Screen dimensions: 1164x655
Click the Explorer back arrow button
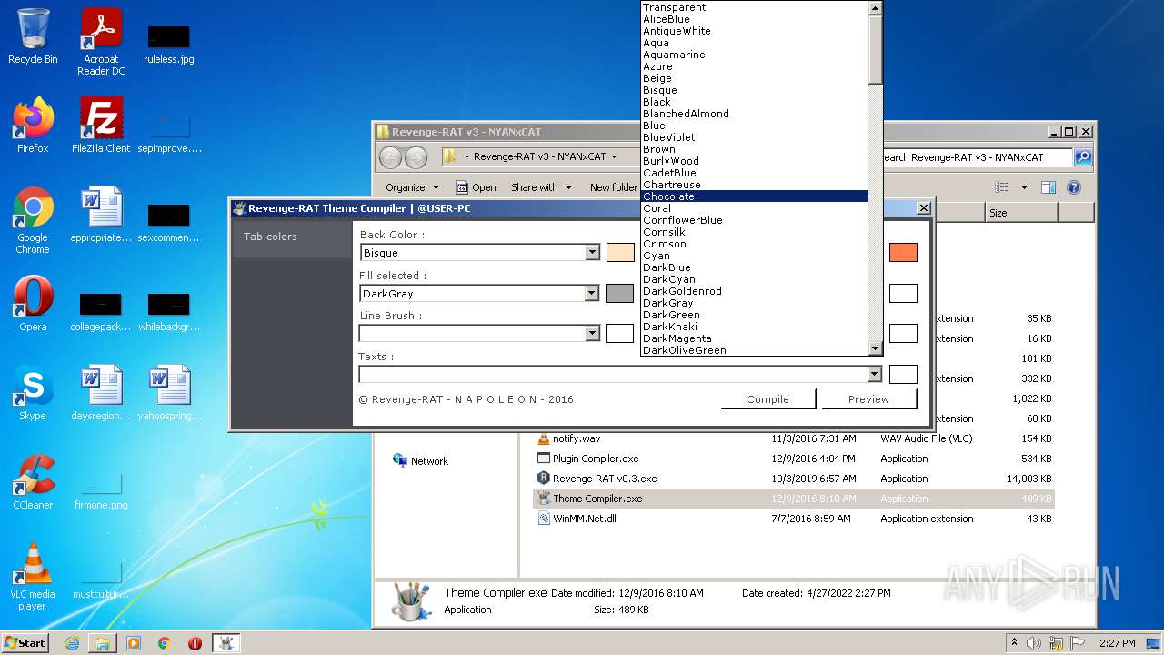[391, 157]
